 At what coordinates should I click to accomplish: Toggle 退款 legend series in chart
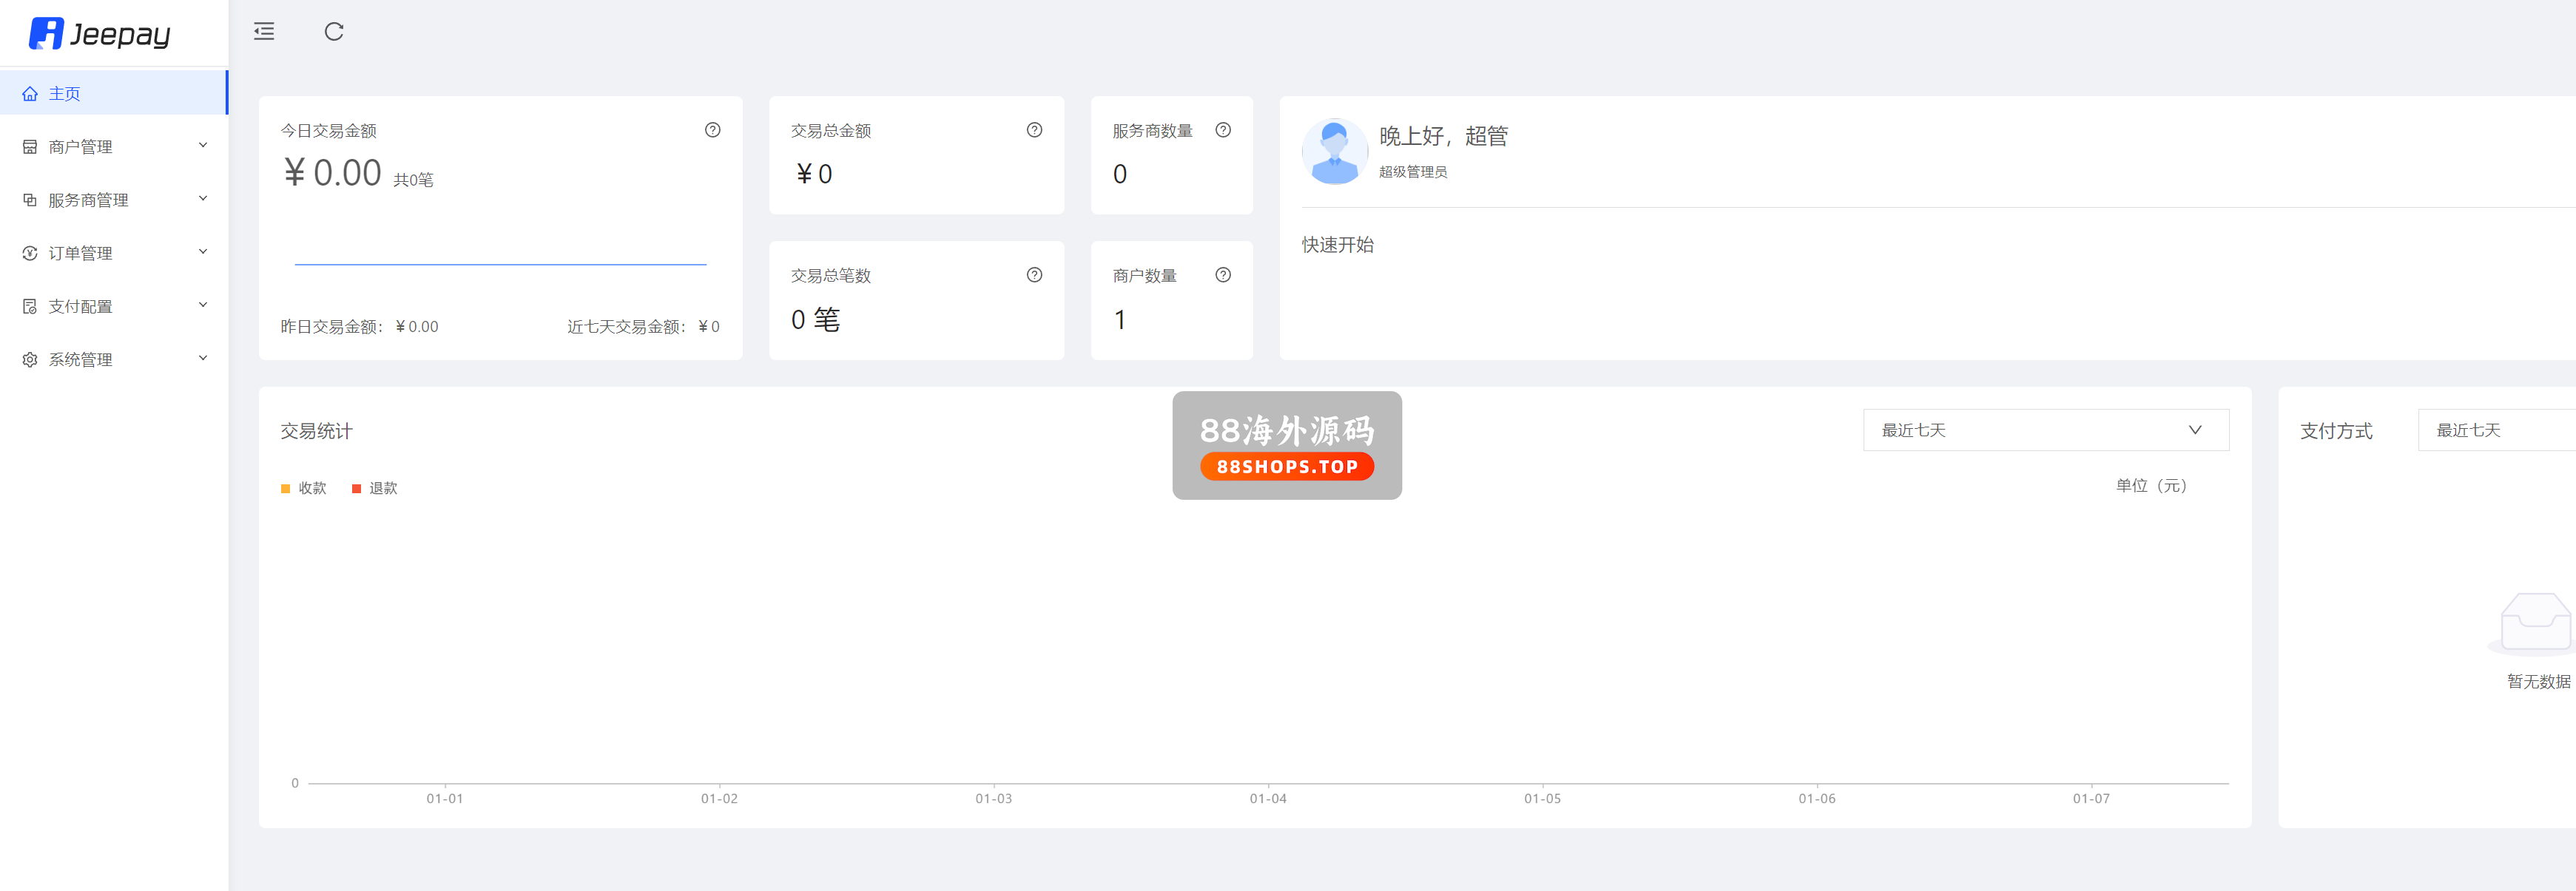375,488
